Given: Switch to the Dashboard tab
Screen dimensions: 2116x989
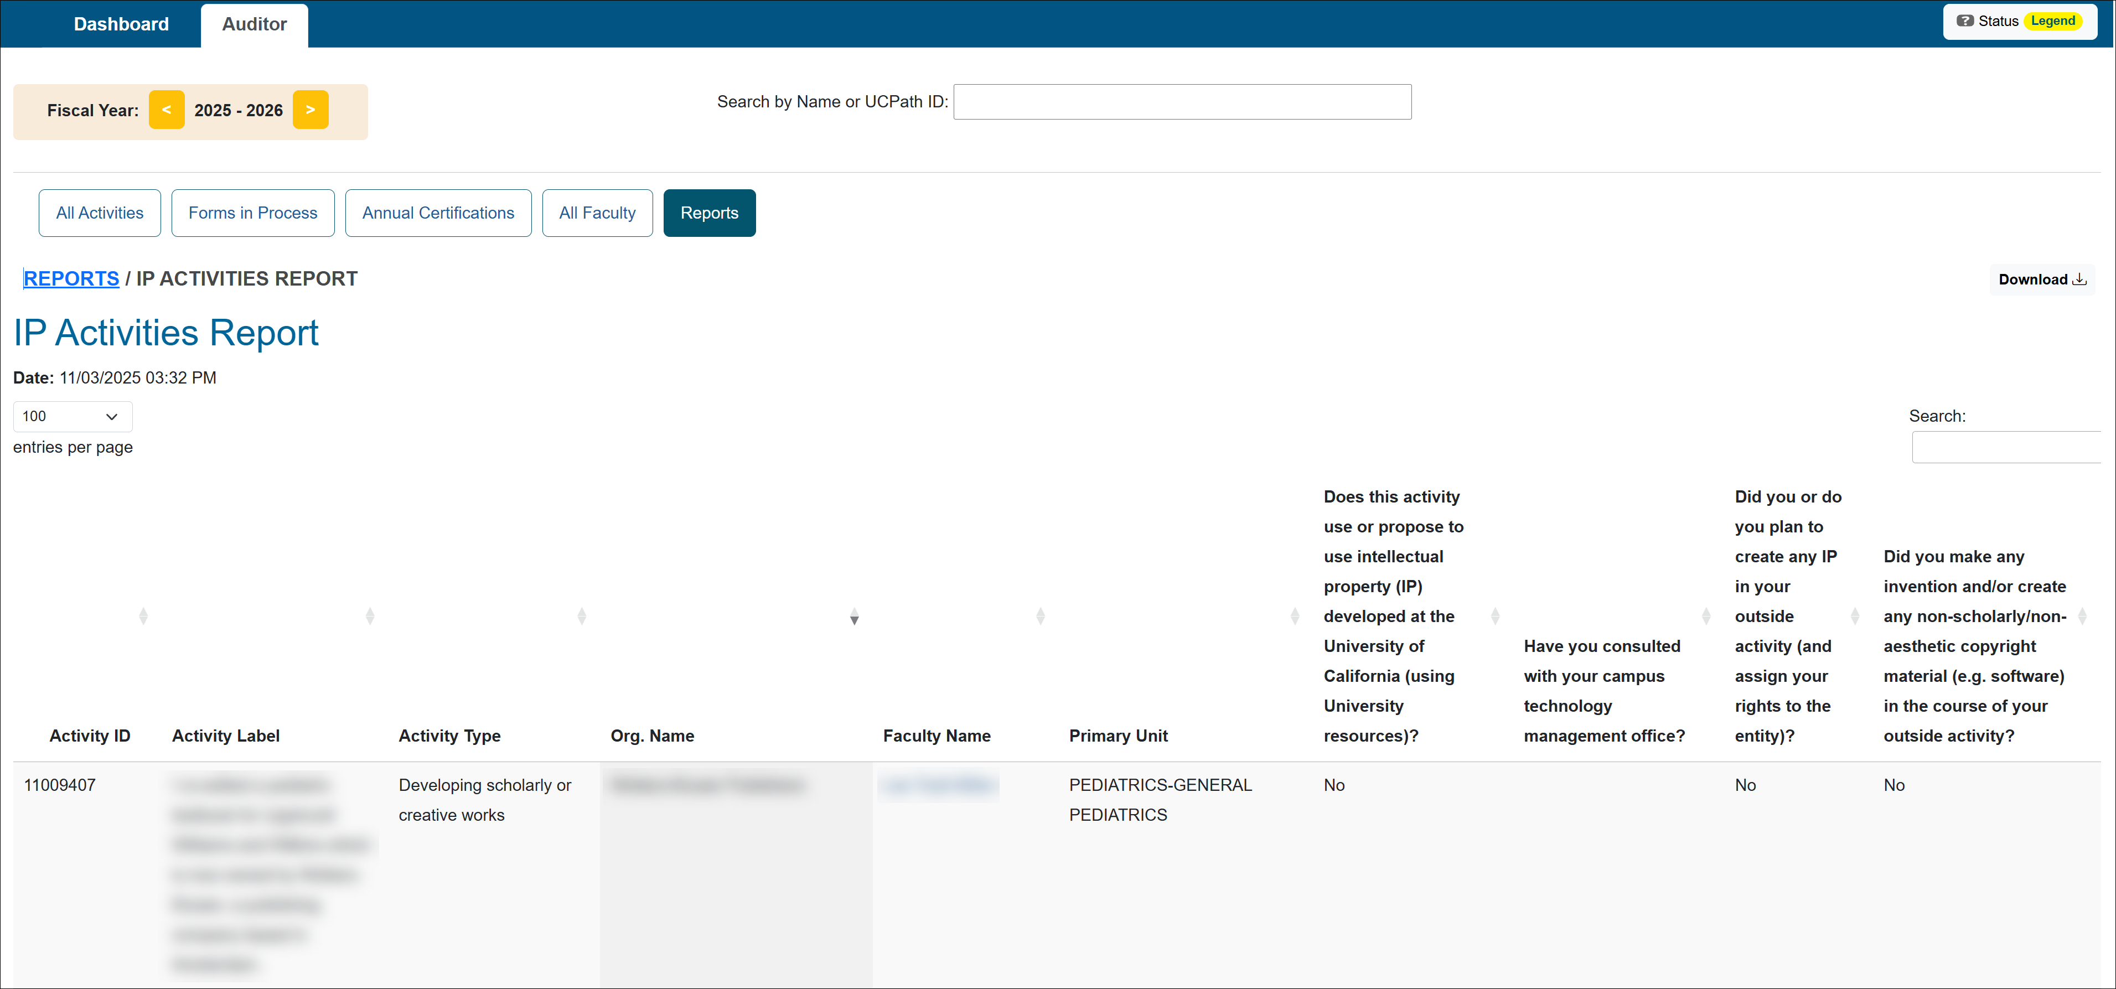Looking at the screenshot, I should [x=121, y=24].
